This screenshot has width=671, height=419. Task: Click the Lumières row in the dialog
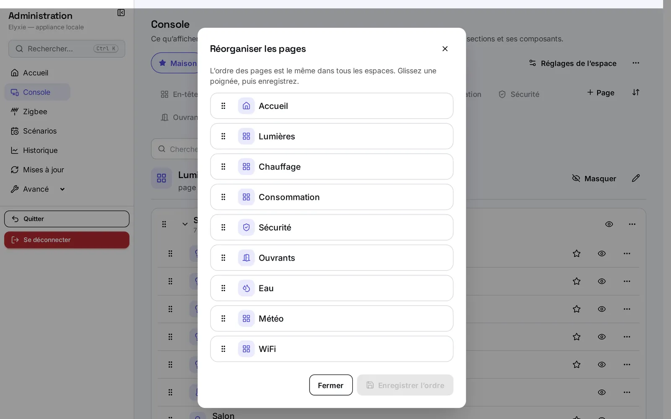(x=332, y=136)
